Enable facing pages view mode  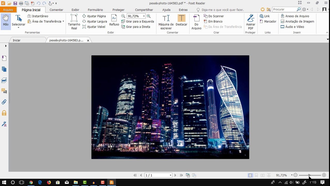coord(263,175)
